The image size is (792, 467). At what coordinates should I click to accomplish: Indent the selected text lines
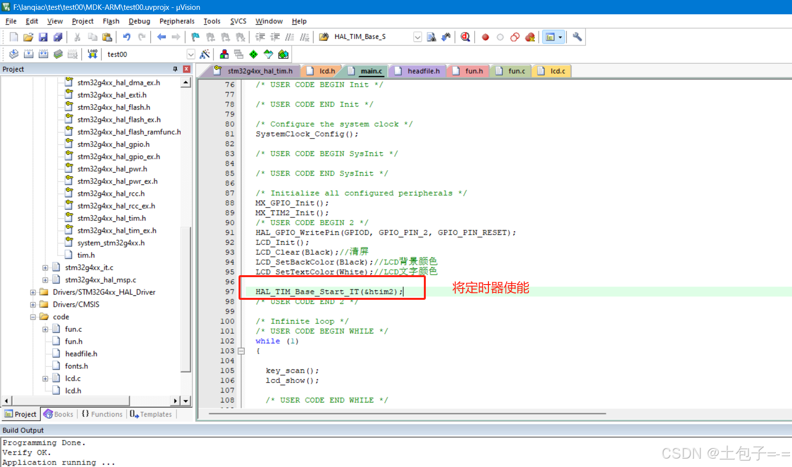pos(260,37)
